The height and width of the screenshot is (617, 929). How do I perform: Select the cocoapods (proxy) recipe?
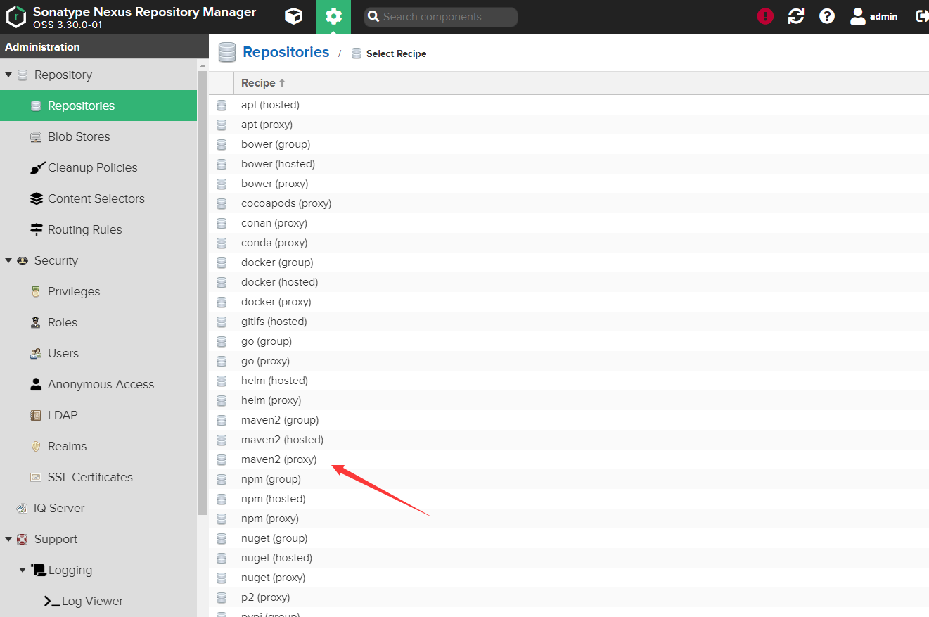pyautogui.click(x=569, y=203)
